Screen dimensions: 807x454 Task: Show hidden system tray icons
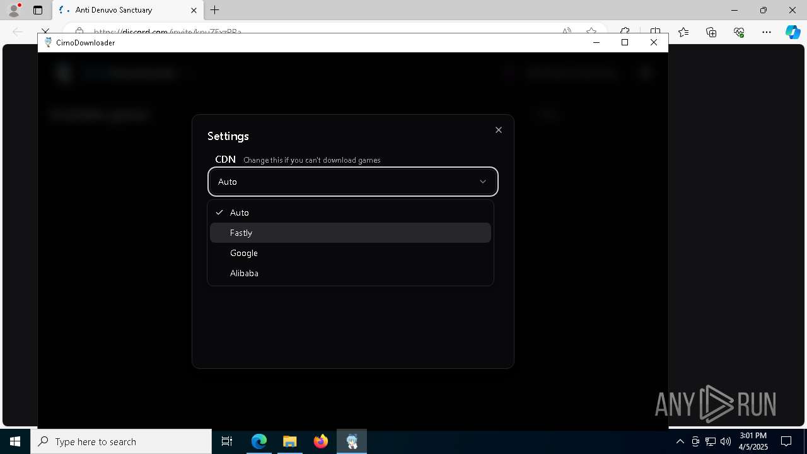(680, 441)
